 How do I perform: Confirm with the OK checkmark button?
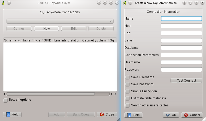171,115
